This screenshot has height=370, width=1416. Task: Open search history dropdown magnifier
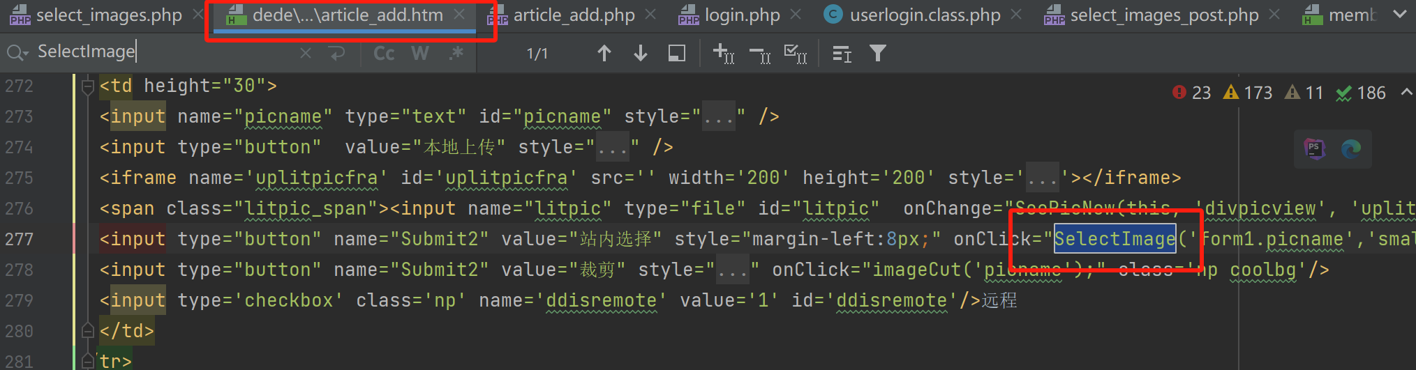17,52
